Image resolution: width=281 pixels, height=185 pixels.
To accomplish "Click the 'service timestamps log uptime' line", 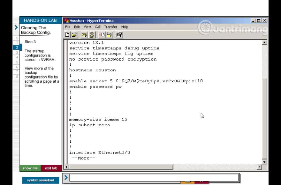I will 111,54.
